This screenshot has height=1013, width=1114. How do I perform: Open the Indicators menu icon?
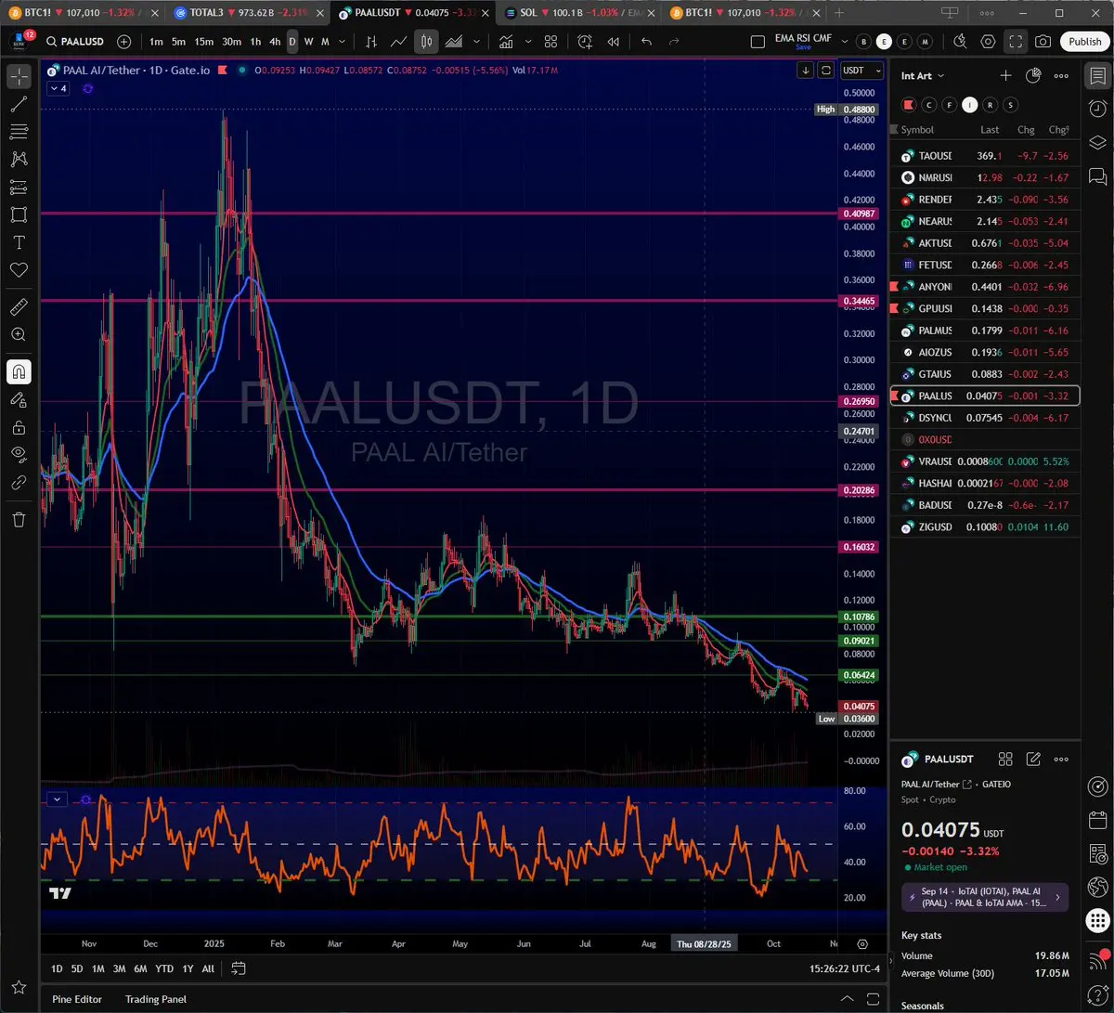coord(507,42)
